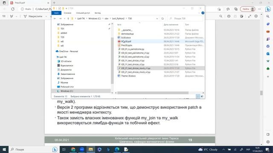Select the PDF highlighter tool
The height and width of the screenshot is (153, 273).
click(x=12, y=16)
